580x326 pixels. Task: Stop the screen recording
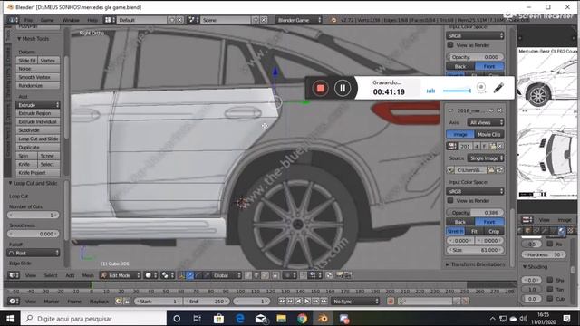point(320,88)
